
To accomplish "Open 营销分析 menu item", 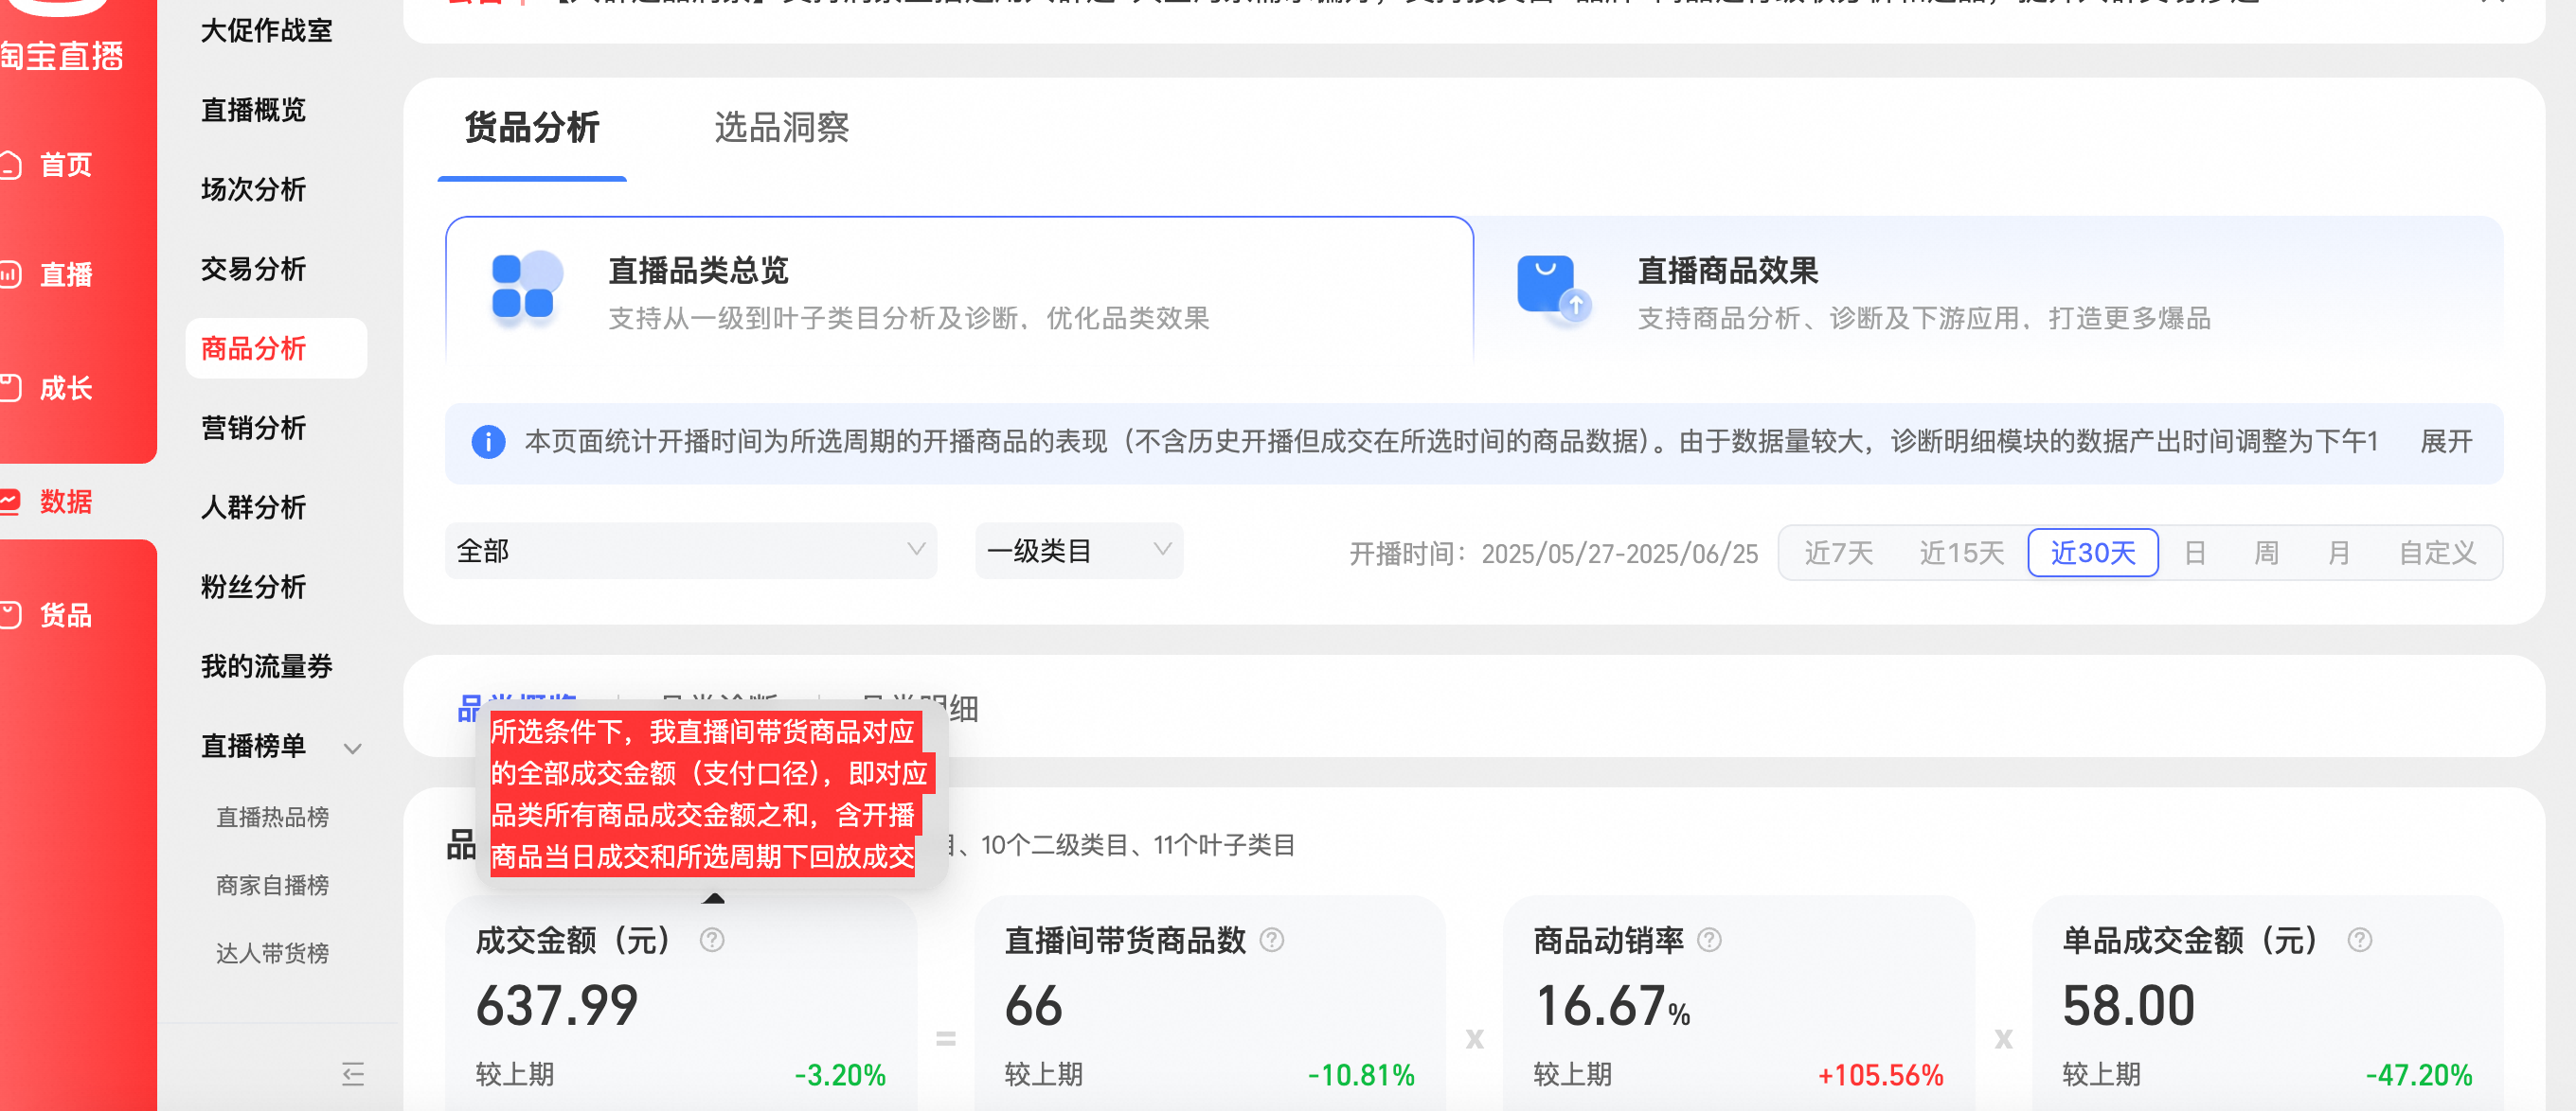I will coord(253,428).
